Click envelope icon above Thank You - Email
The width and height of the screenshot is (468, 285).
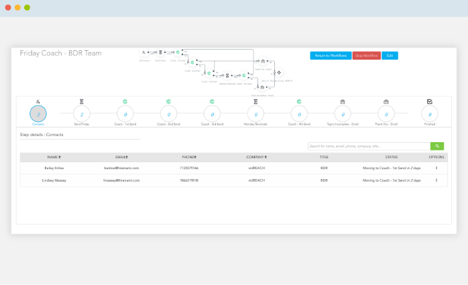386,102
